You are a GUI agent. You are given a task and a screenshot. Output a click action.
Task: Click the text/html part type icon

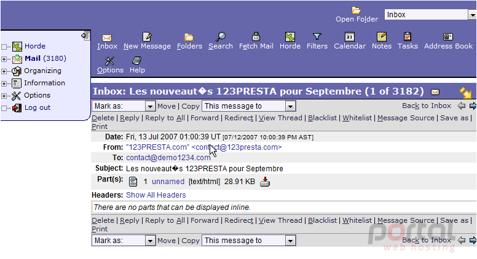click(133, 182)
